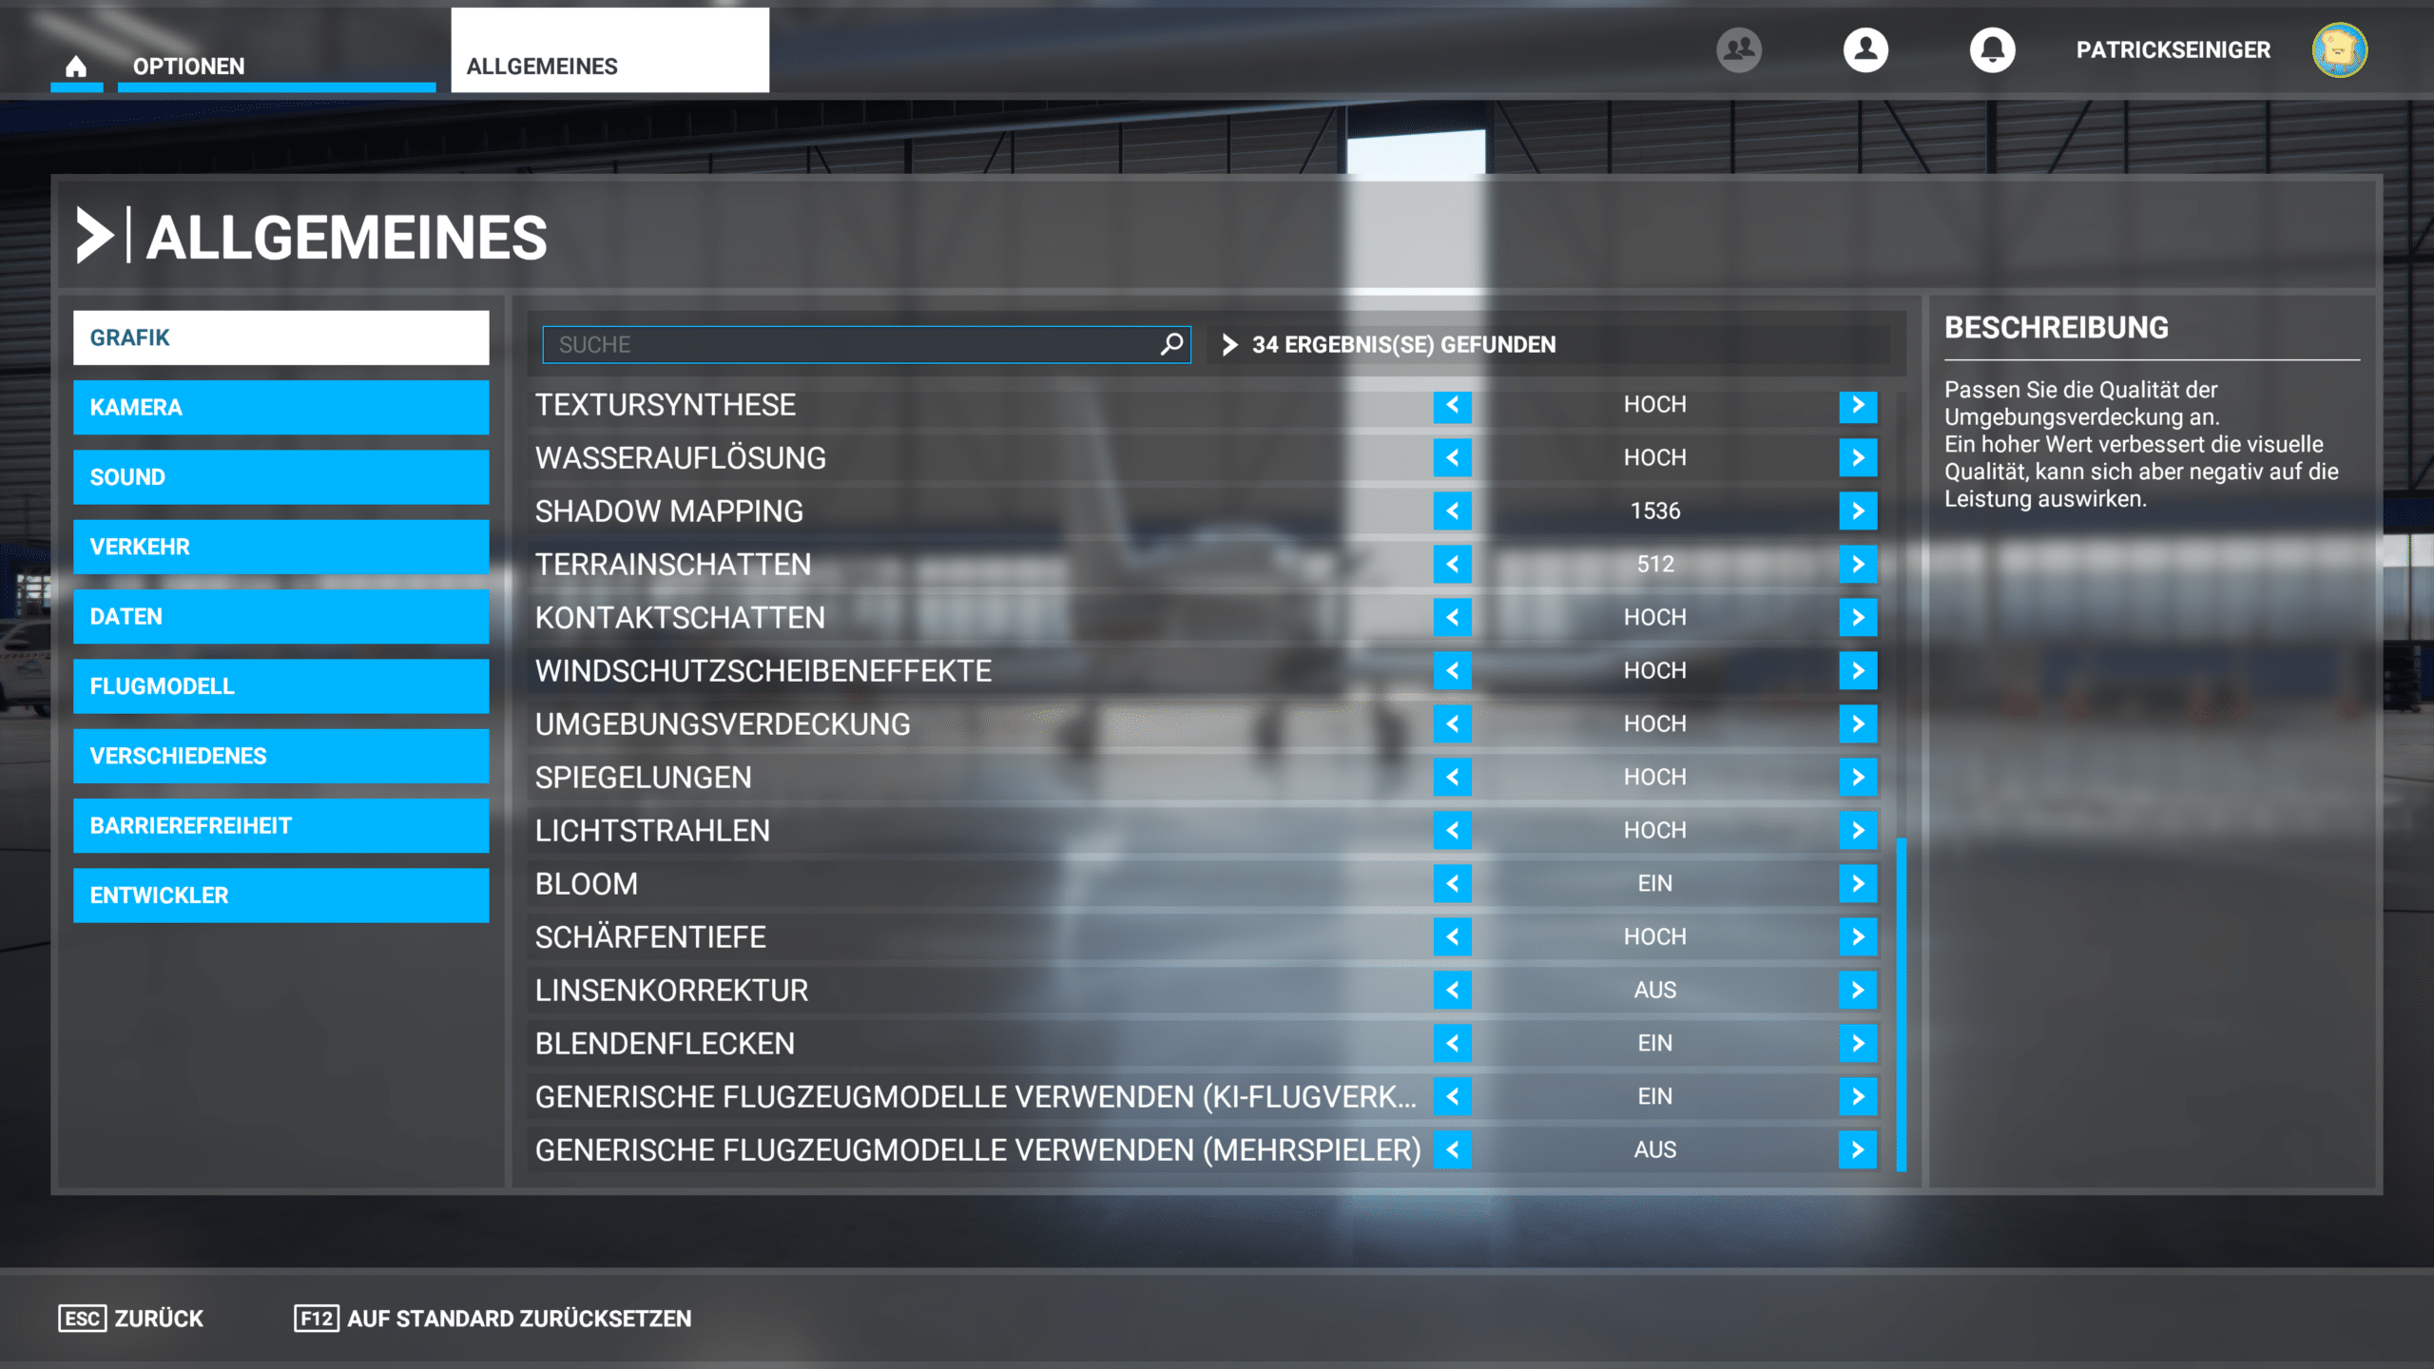Image resolution: width=2434 pixels, height=1369 pixels.
Task: Open the notifications bell icon
Action: (1992, 49)
